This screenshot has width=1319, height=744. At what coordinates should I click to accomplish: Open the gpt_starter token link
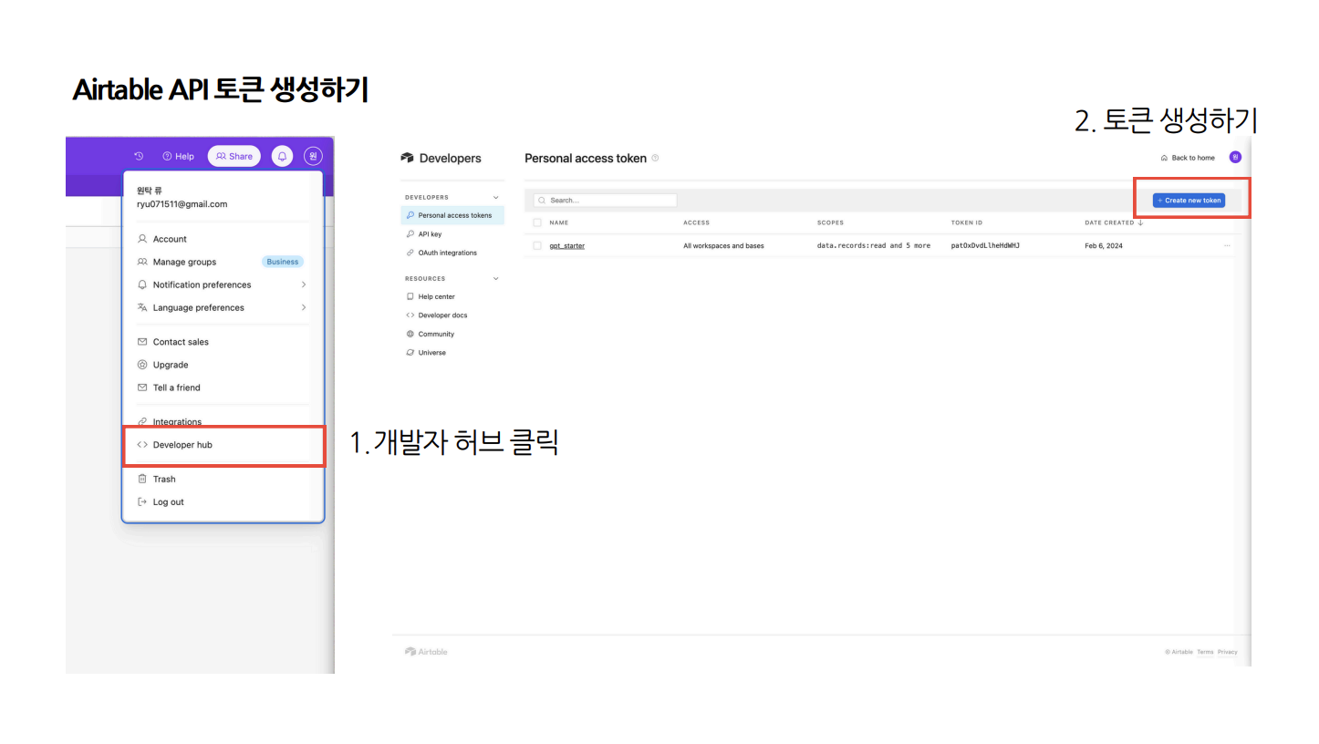tap(567, 245)
